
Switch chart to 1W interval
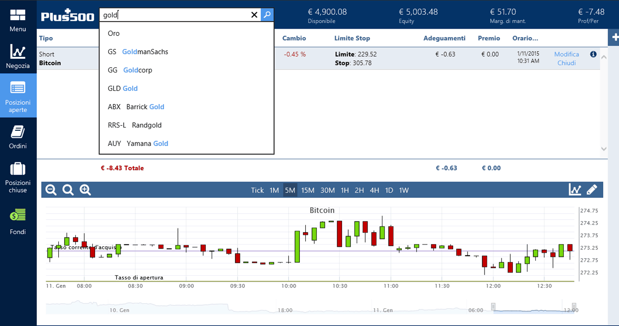tap(404, 190)
